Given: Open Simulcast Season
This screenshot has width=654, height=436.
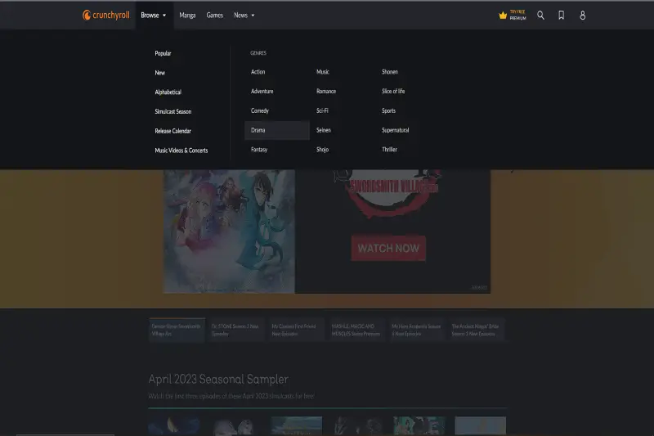Looking at the screenshot, I should tap(173, 111).
